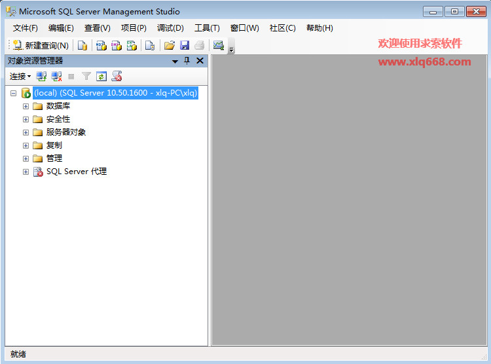Click the folder icon beside 复制
The width and height of the screenshot is (491, 364).
pyautogui.click(x=37, y=145)
